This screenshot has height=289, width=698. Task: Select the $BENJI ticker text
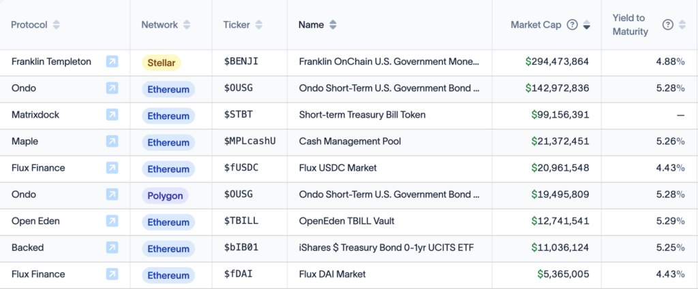241,62
